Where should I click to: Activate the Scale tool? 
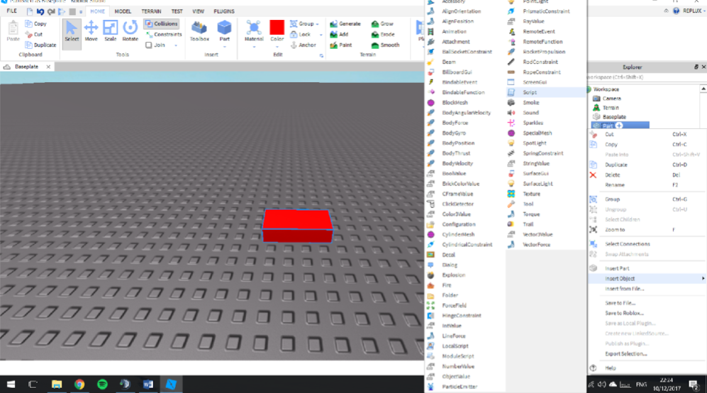110,31
